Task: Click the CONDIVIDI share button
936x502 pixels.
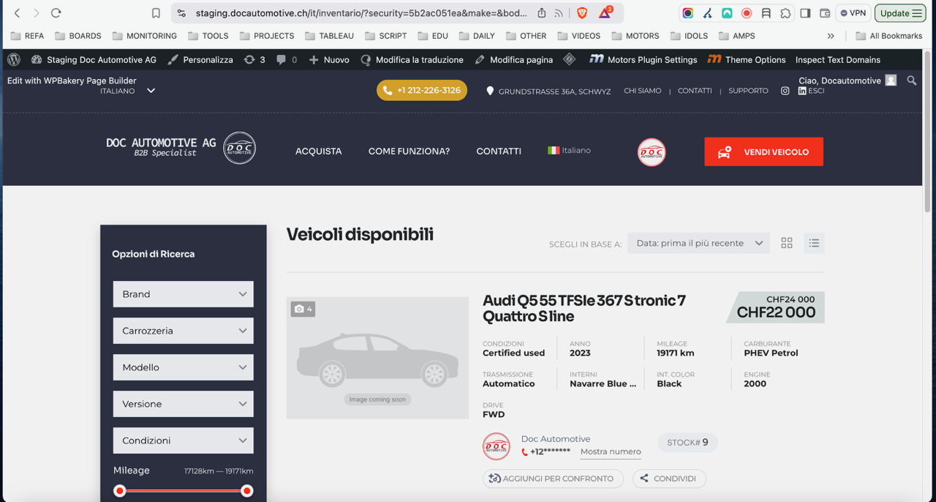Action: (x=669, y=479)
